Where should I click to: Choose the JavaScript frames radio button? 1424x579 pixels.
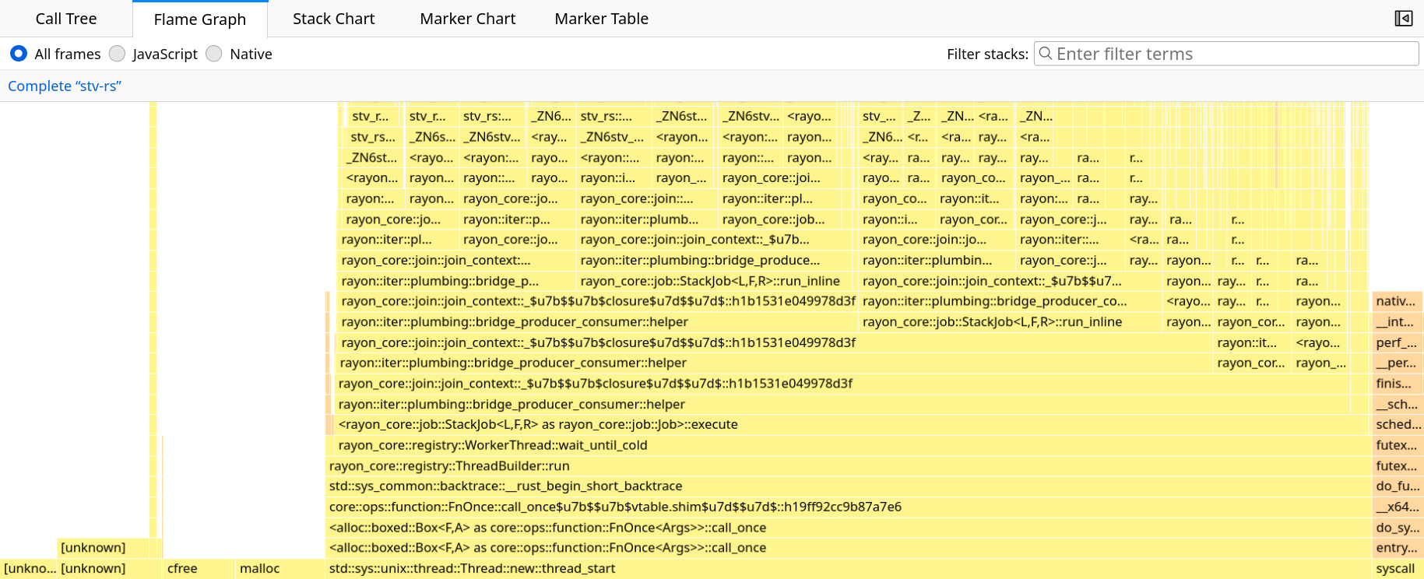point(118,54)
